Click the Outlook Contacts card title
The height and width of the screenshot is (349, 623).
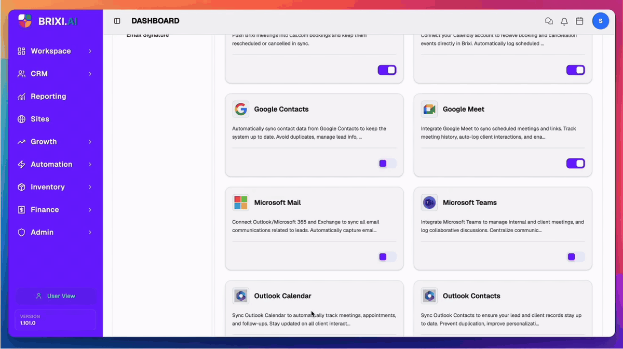point(471,296)
